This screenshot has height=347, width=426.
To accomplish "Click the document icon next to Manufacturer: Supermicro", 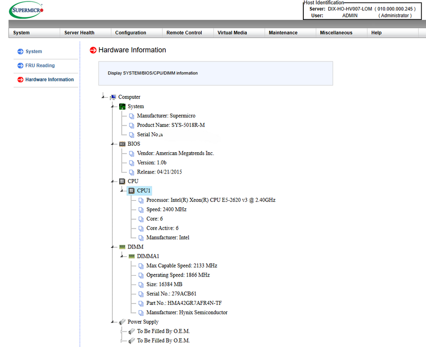I will click(132, 116).
